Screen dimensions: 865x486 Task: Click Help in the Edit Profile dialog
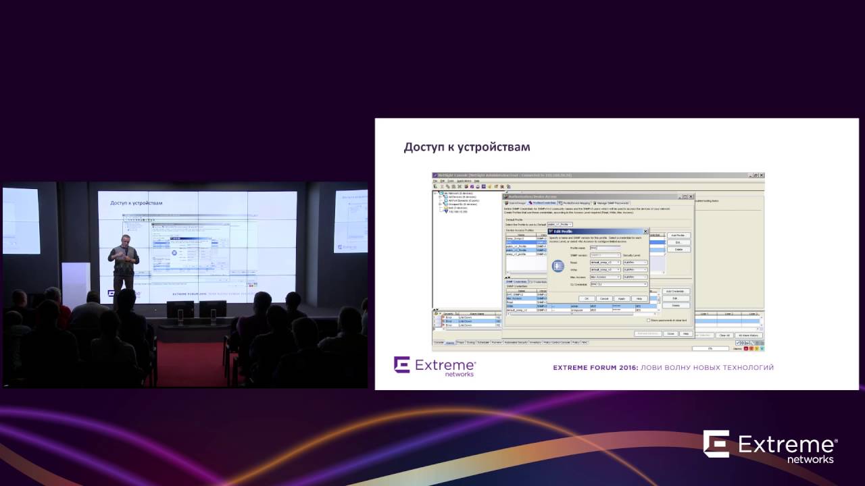(x=639, y=298)
